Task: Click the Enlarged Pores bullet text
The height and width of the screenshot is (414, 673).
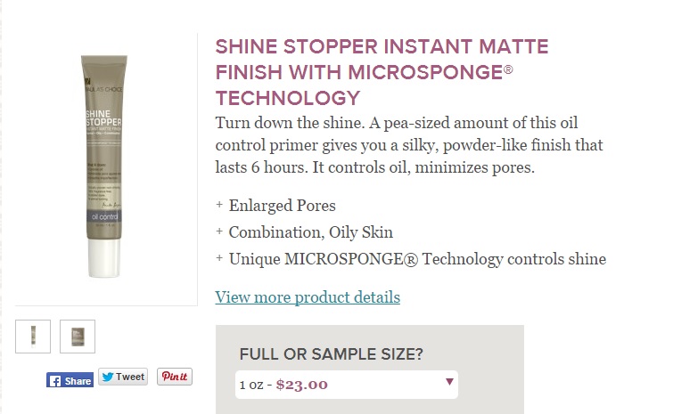Action: (282, 206)
